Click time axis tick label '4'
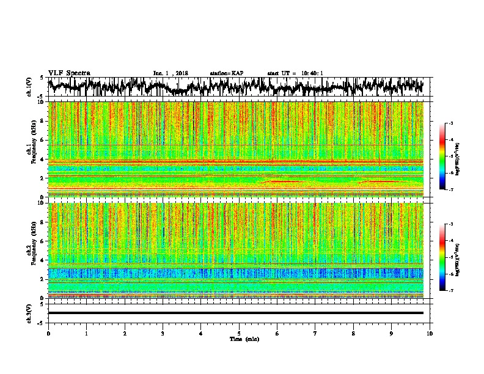 click(x=201, y=334)
